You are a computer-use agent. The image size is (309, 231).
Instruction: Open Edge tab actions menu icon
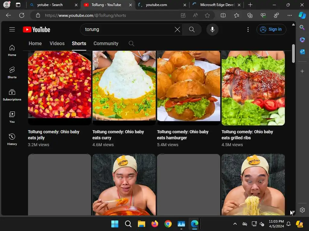coord(18,5)
